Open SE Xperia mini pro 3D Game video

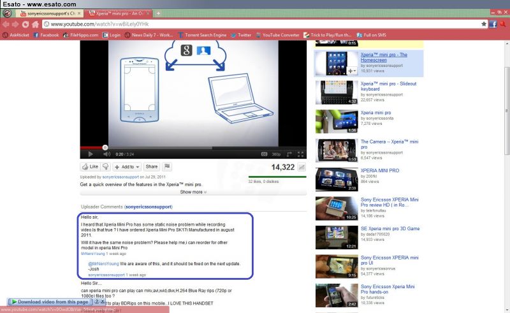pyautogui.click(x=390, y=228)
